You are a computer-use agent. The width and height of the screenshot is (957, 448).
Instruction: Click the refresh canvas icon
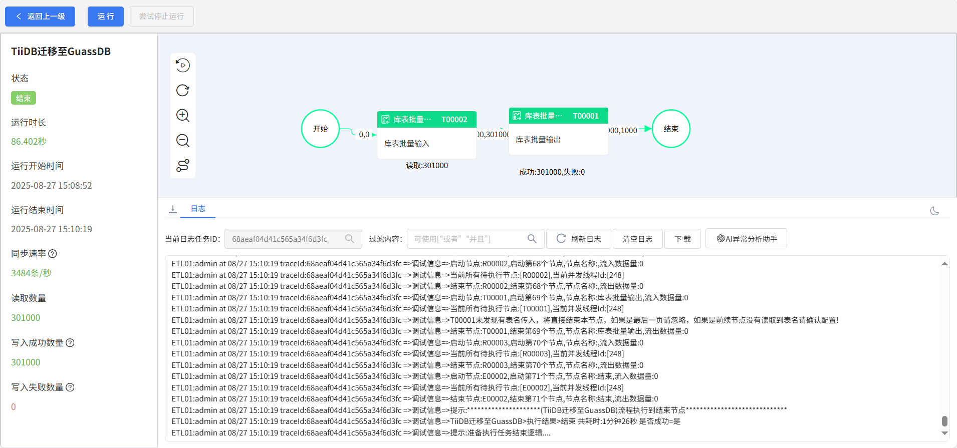183,91
